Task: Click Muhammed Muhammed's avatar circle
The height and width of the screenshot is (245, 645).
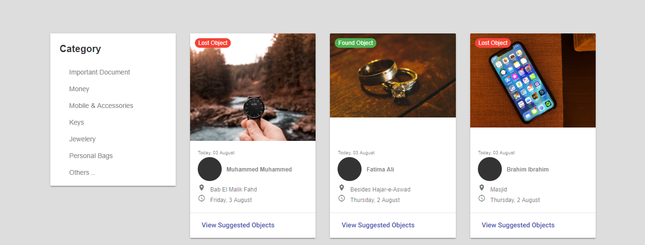Action: pos(210,169)
